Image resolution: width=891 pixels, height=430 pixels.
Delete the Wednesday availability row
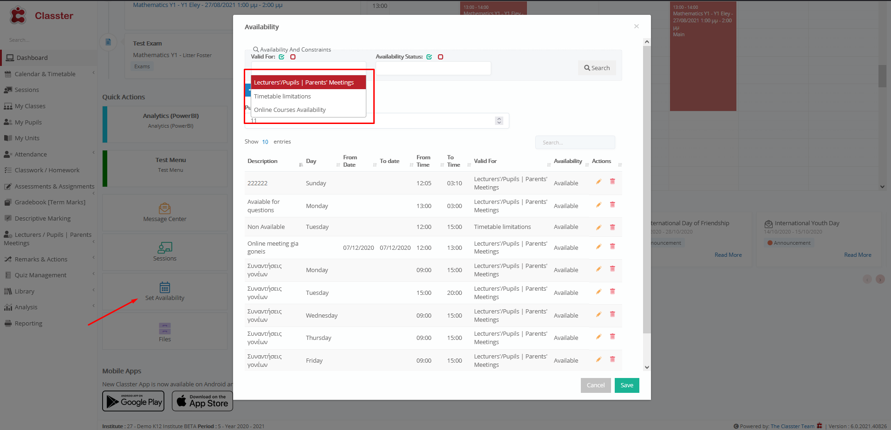coord(612,314)
